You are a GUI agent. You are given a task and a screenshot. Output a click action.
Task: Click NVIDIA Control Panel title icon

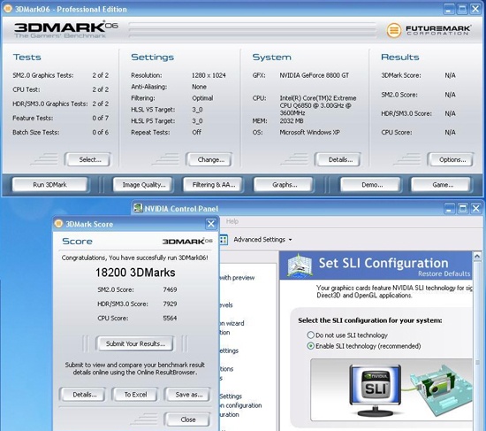tap(138, 208)
